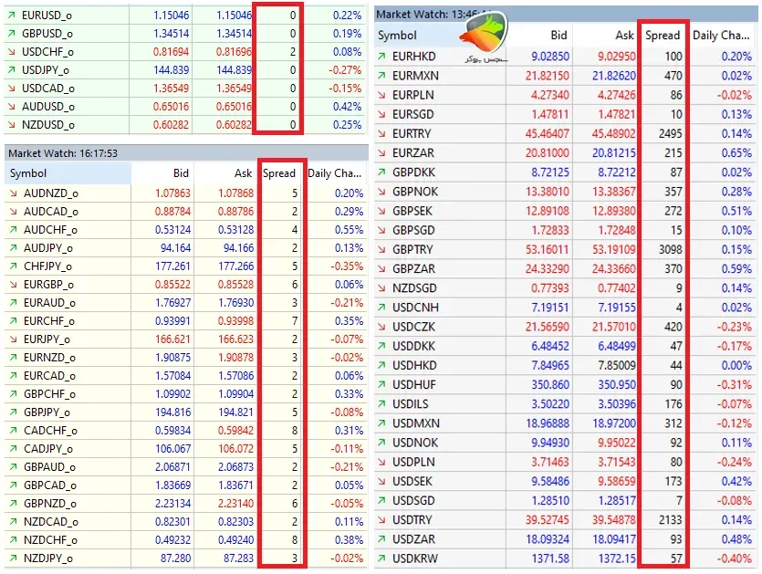The width and height of the screenshot is (762, 574).
Task: Select the NZDJPY_o symbol row
Action: point(186,558)
